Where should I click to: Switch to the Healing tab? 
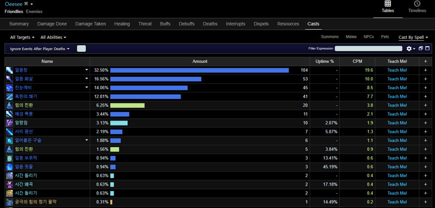pos(122,24)
